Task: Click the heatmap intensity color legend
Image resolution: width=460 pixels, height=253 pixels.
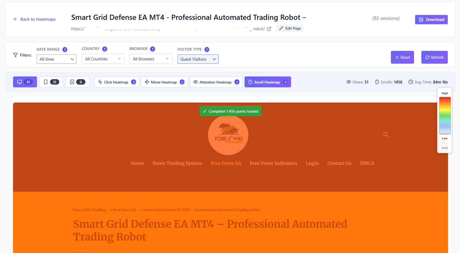Action: (445, 115)
